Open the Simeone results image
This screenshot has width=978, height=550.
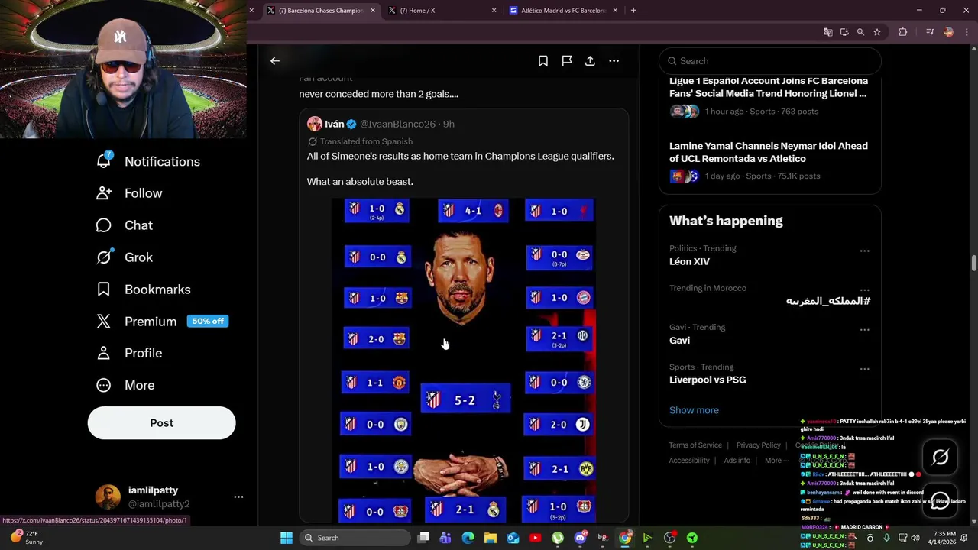tap(464, 360)
